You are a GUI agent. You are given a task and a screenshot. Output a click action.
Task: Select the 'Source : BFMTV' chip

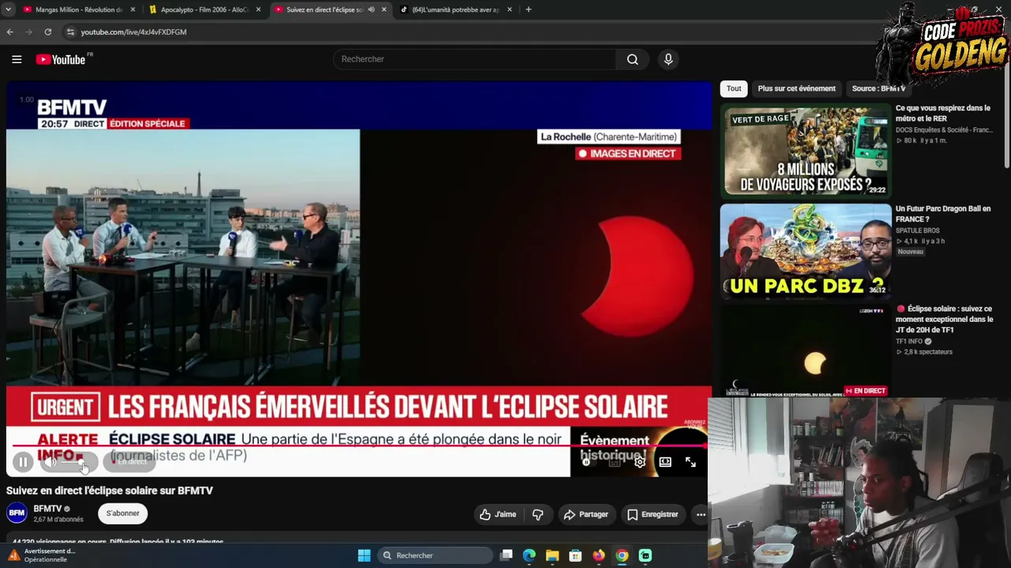pyautogui.click(x=878, y=88)
